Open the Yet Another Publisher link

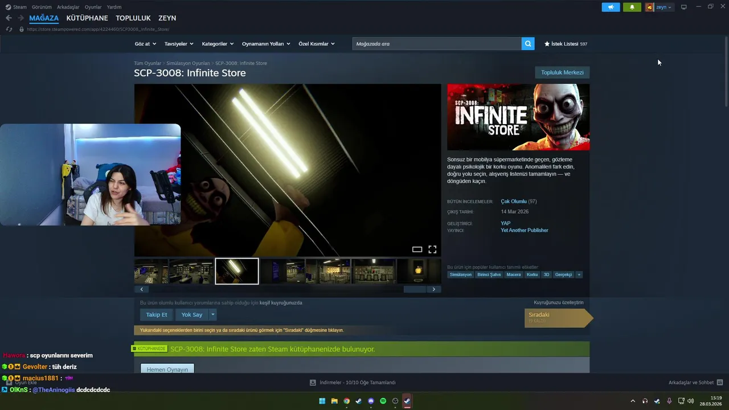tap(525, 230)
